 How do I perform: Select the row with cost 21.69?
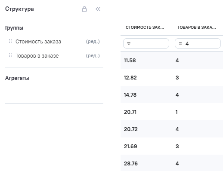[x=172, y=146]
